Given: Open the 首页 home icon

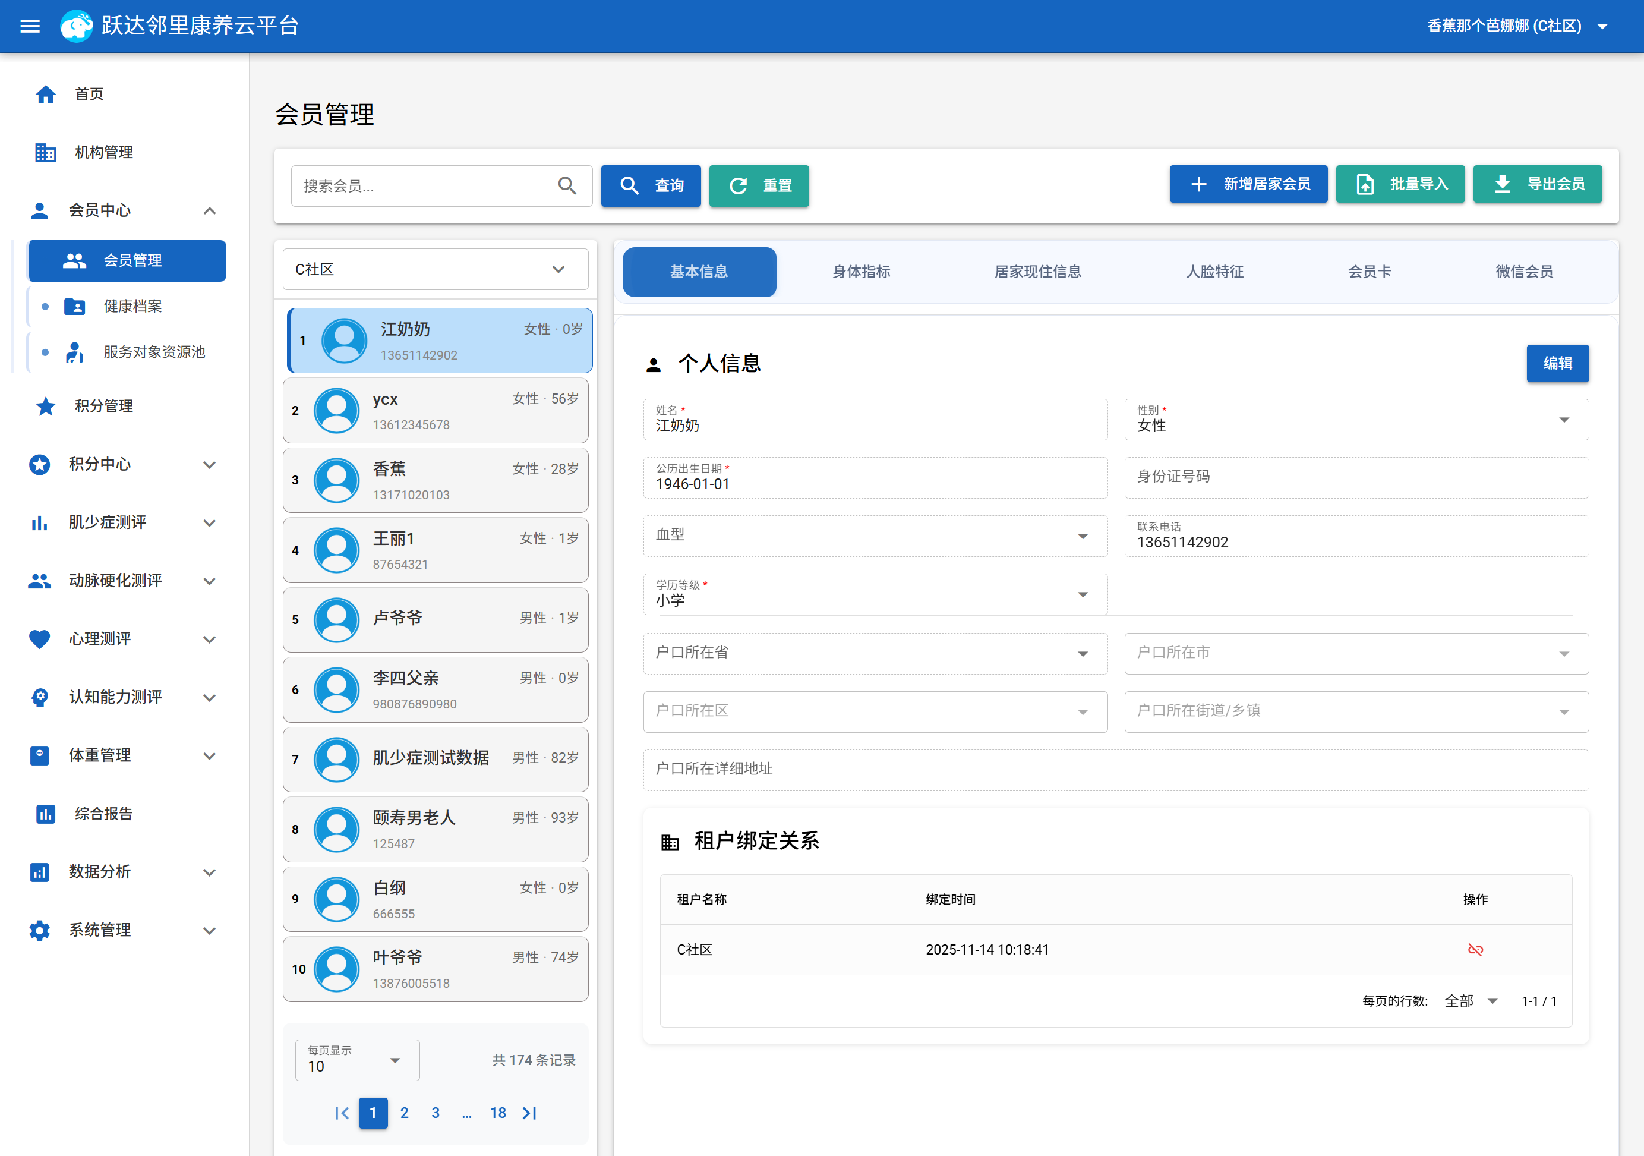Looking at the screenshot, I should 46,94.
